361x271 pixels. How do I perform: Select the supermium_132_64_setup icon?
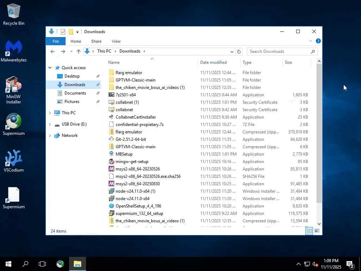(111, 213)
